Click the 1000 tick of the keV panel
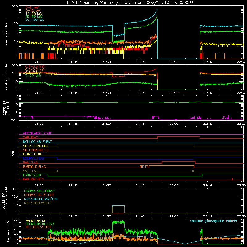Screen dimensions: 247x247 (x=14, y=6)
